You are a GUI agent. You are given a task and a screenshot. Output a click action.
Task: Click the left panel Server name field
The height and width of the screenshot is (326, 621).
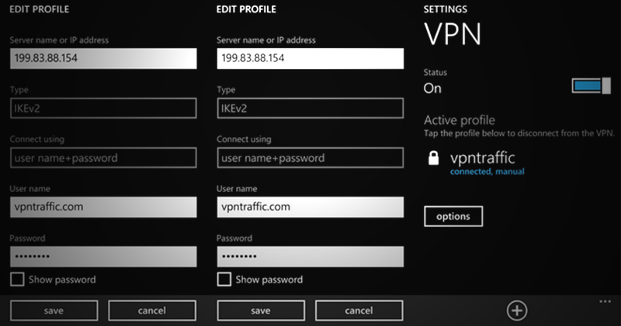(103, 59)
